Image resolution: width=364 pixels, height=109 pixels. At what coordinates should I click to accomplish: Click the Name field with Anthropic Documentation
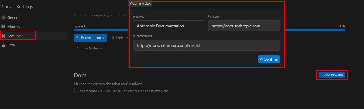tap(169, 26)
